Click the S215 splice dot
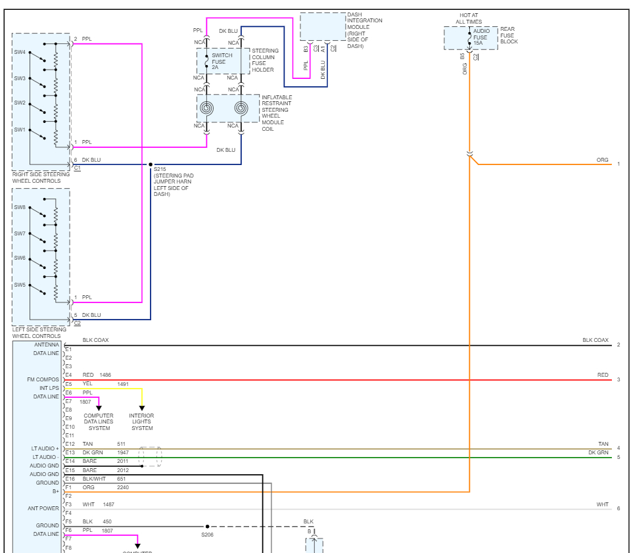The width and height of the screenshot is (631, 553). [151, 164]
